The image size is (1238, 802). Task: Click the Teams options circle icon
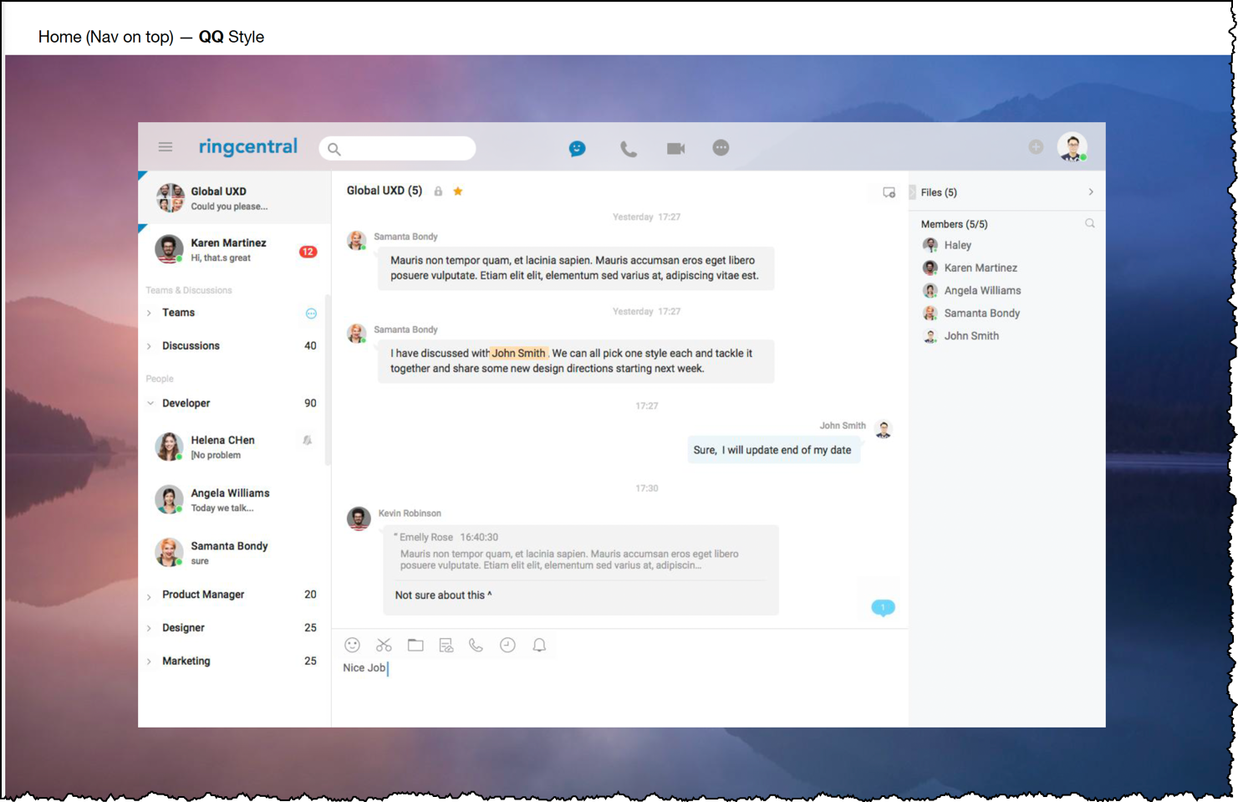[x=311, y=314]
